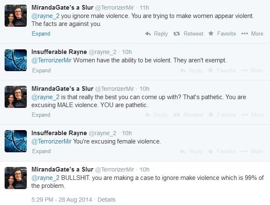Click the 5:29 PM - 28 Aug 2014 timestamp
270x205 pixels.
[62, 200]
